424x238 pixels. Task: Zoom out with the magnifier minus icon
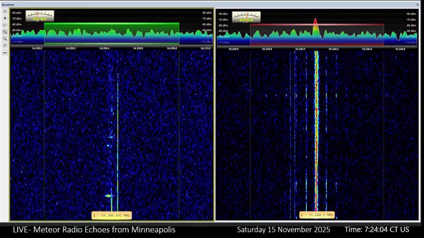pos(5,39)
